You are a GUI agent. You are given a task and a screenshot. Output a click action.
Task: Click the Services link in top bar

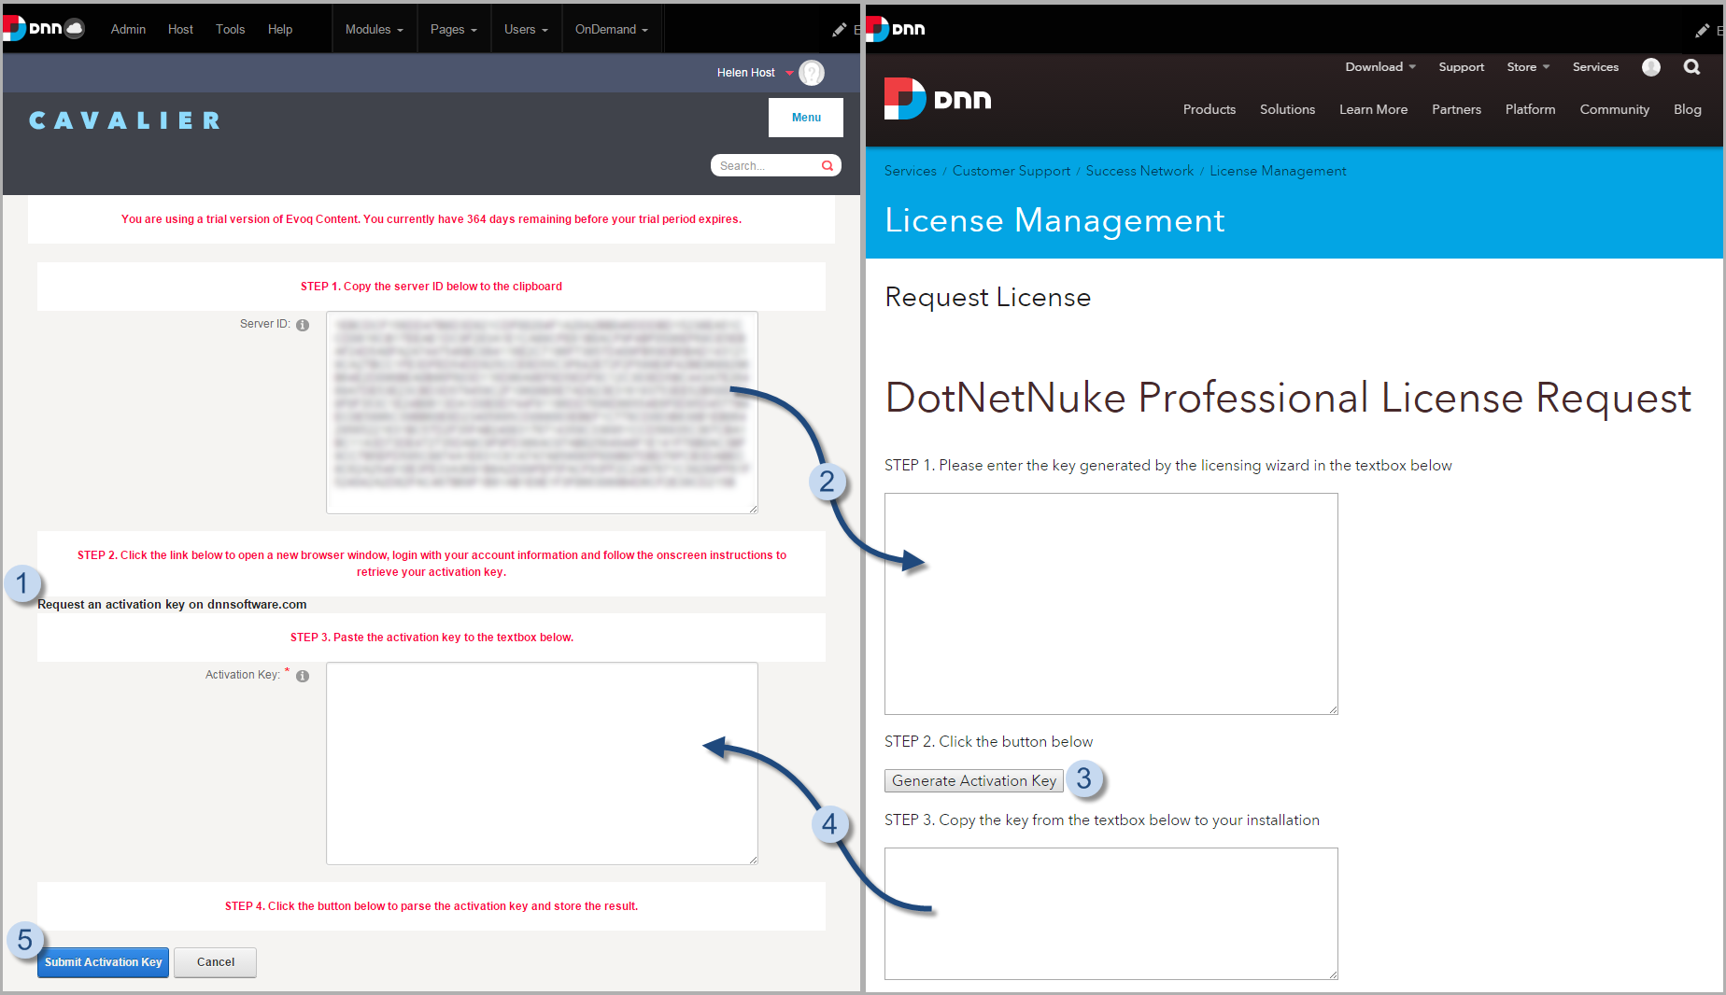[x=1595, y=67]
